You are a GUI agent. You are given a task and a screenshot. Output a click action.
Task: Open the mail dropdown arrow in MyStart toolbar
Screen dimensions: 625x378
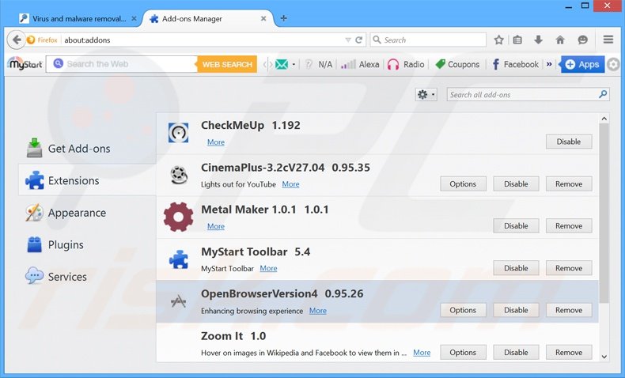(x=294, y=65)
